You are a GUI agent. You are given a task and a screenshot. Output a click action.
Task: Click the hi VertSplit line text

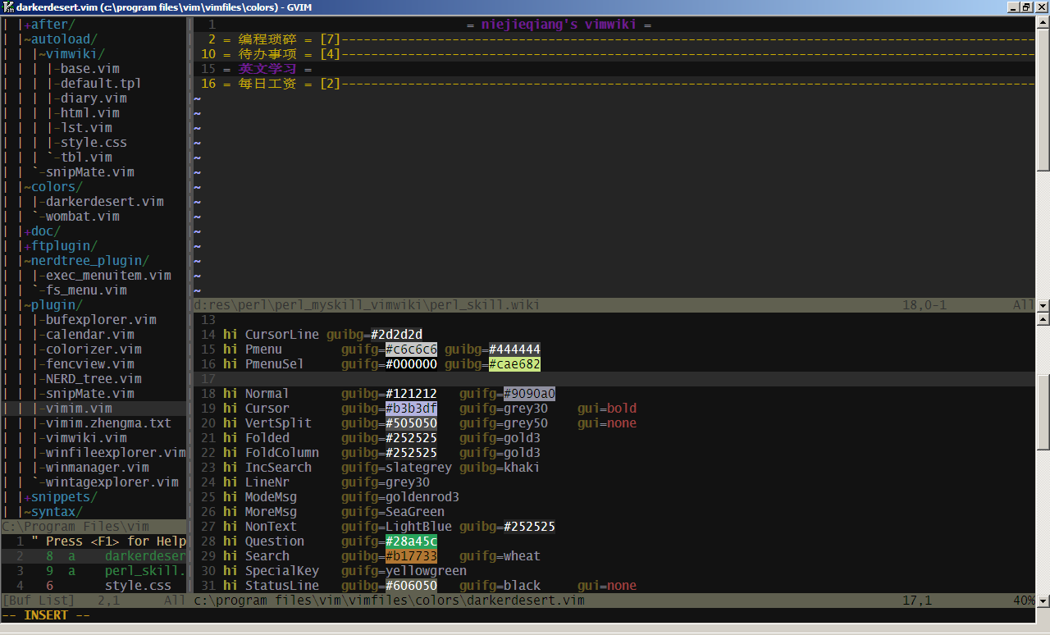pos(430,423)
